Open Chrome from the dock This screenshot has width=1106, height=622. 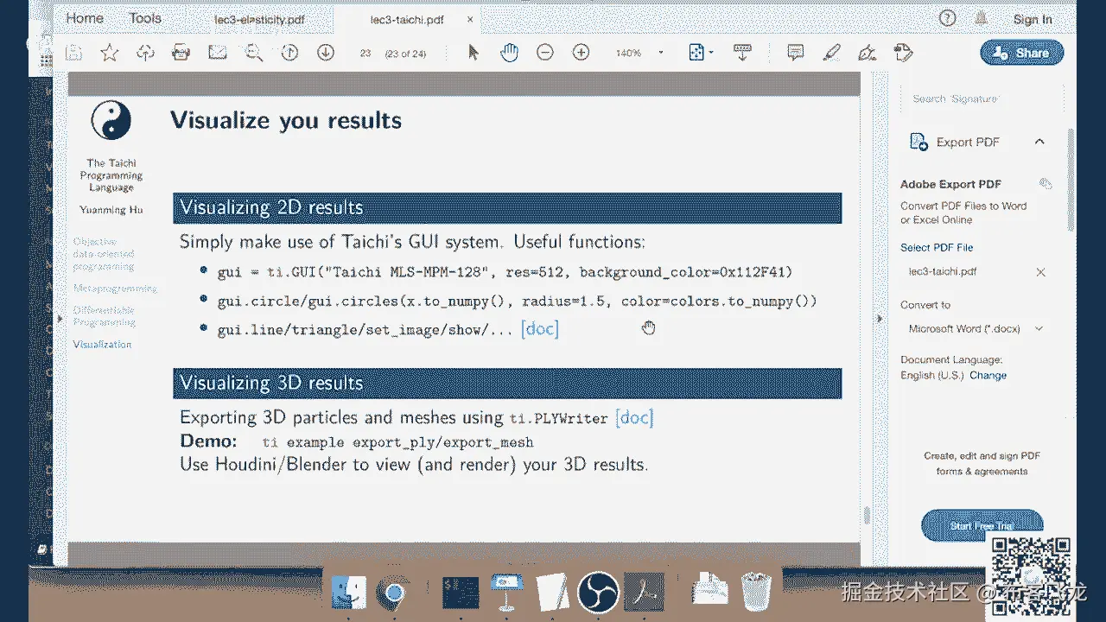click(393, 593)
